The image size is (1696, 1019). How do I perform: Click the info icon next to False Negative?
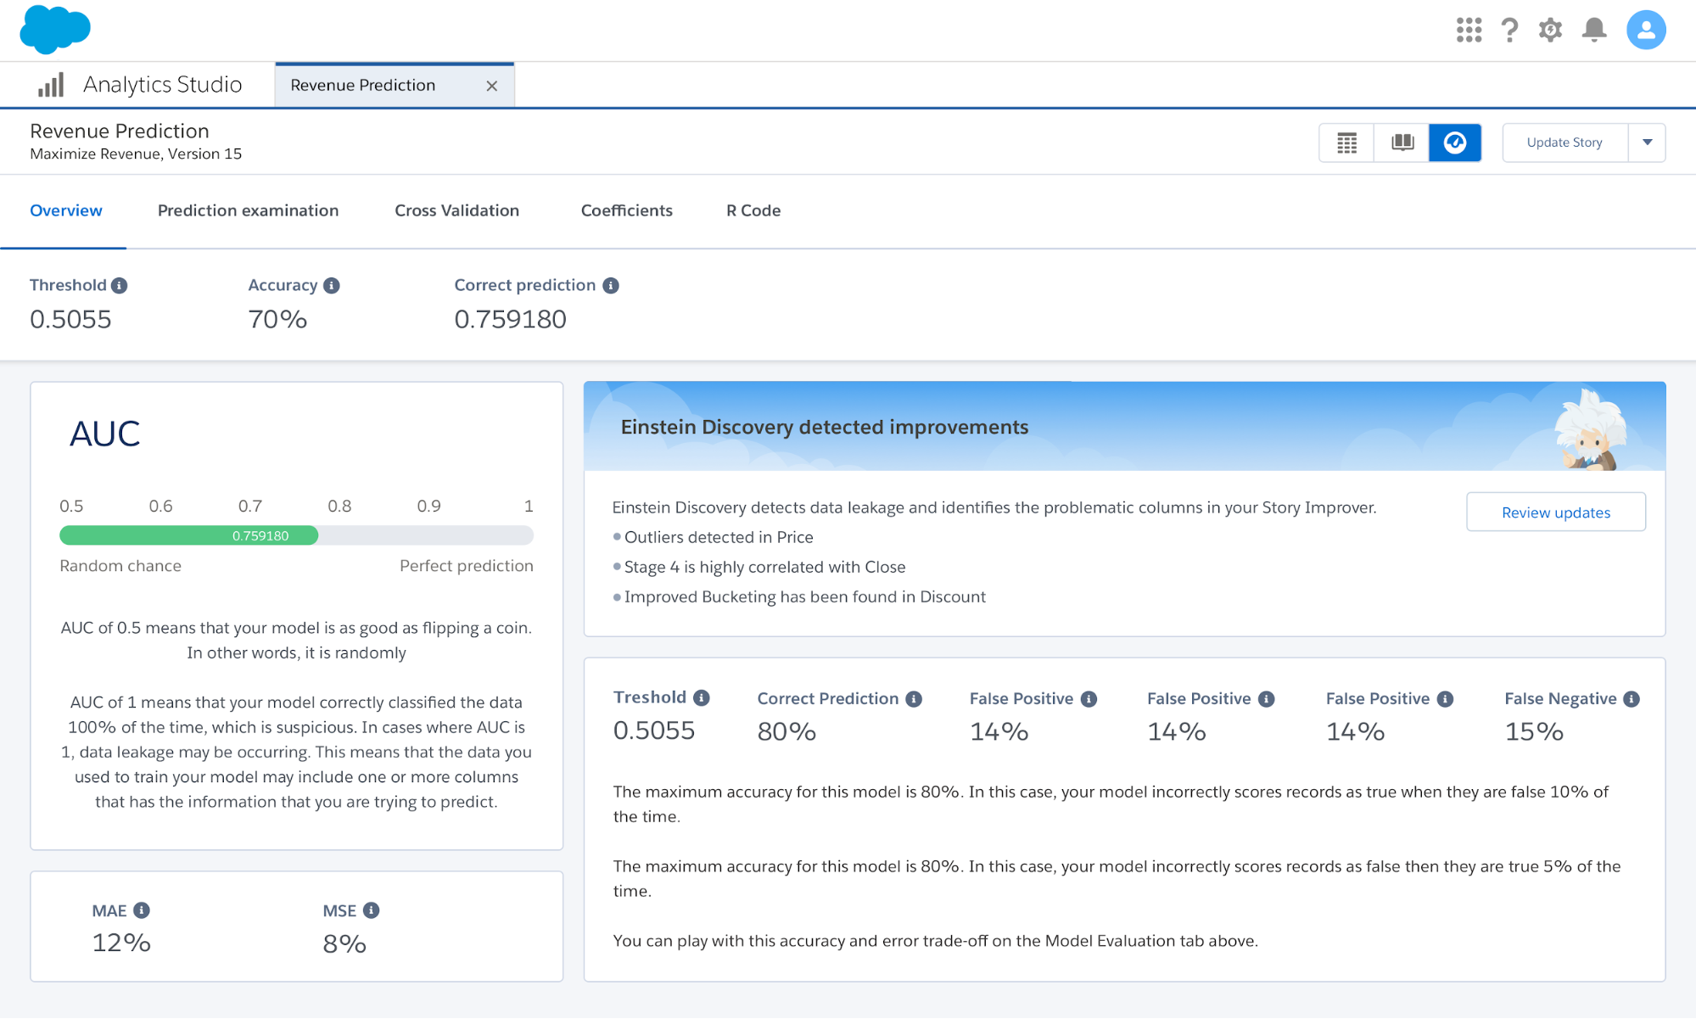1631,699
